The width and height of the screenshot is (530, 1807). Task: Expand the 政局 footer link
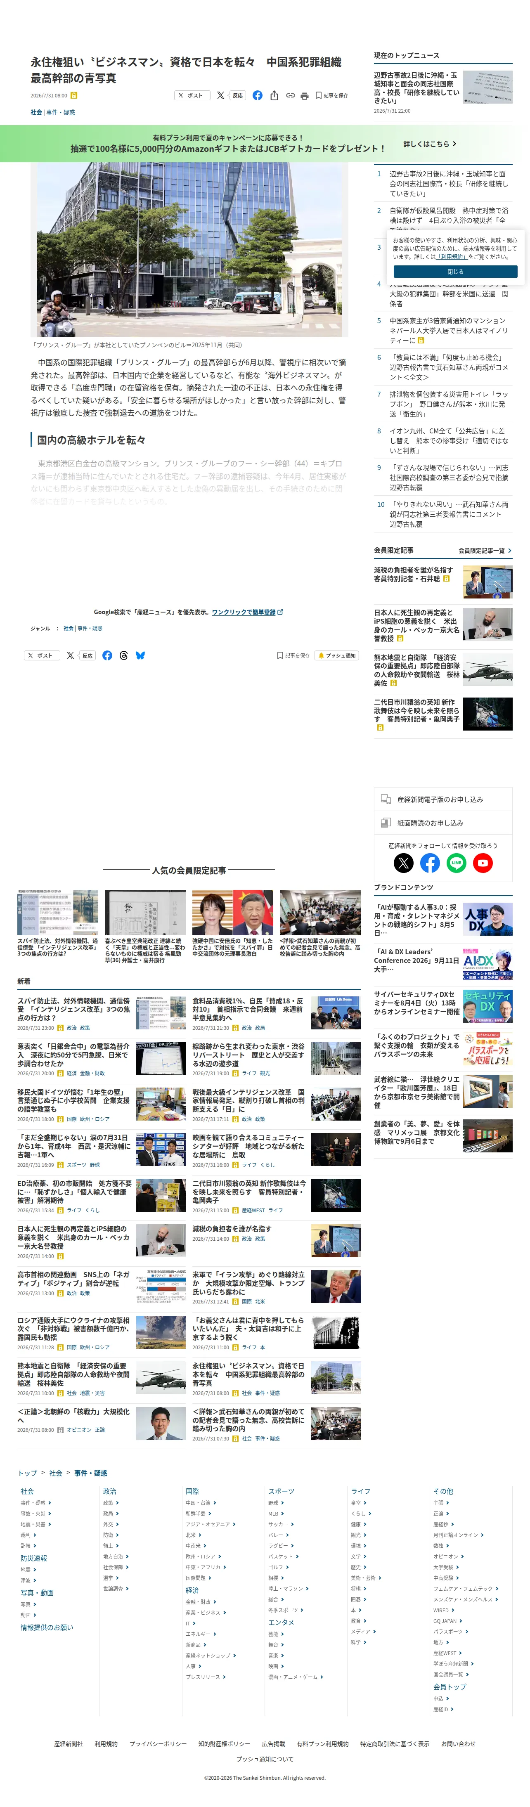[x=111, y=1514]
